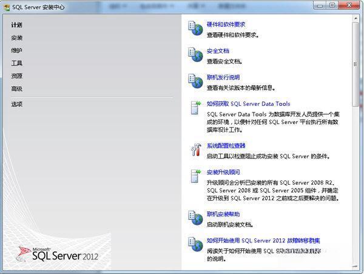Image resolution: width=364 pixels, height=274 pixels.
Task: Click the vertical scrollbar thumb
Action: pos(356,64)
